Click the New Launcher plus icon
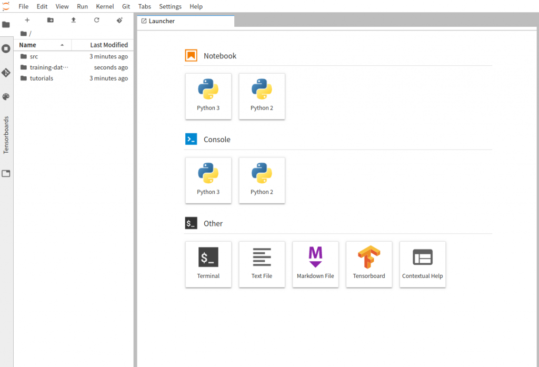This screenshot has height=367, width=539. [x=27, y=21]
